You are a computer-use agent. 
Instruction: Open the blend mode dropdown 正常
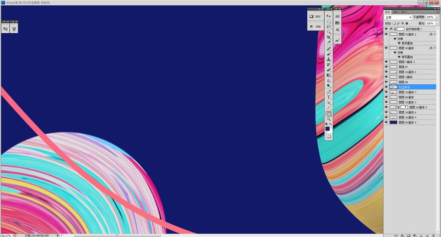(x=398, y=18)
